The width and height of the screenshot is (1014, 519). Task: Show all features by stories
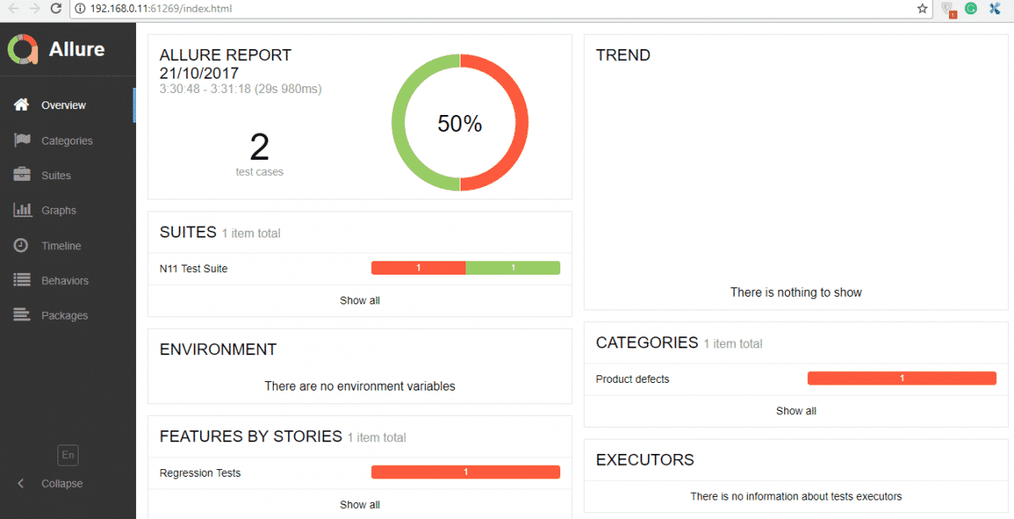point(360,505)
